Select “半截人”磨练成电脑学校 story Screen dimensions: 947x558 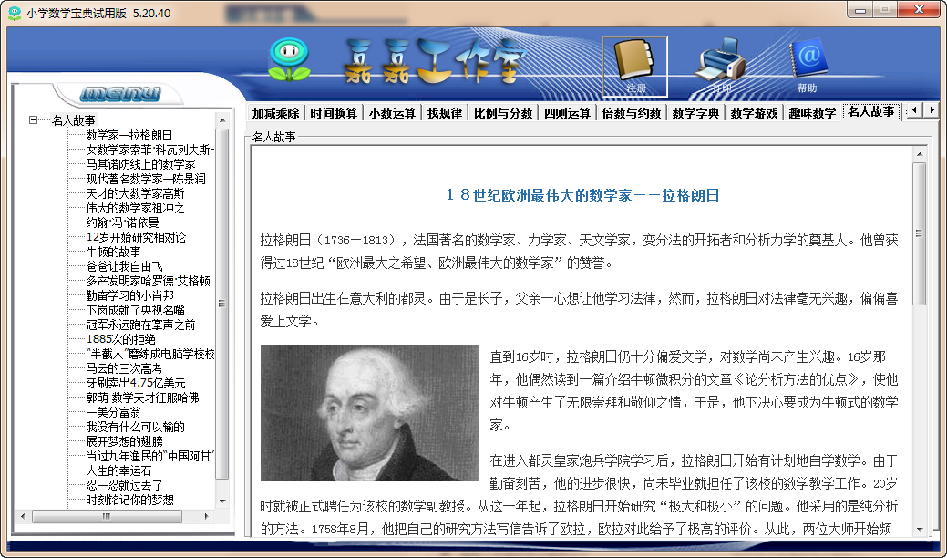(x=150, y=354)
